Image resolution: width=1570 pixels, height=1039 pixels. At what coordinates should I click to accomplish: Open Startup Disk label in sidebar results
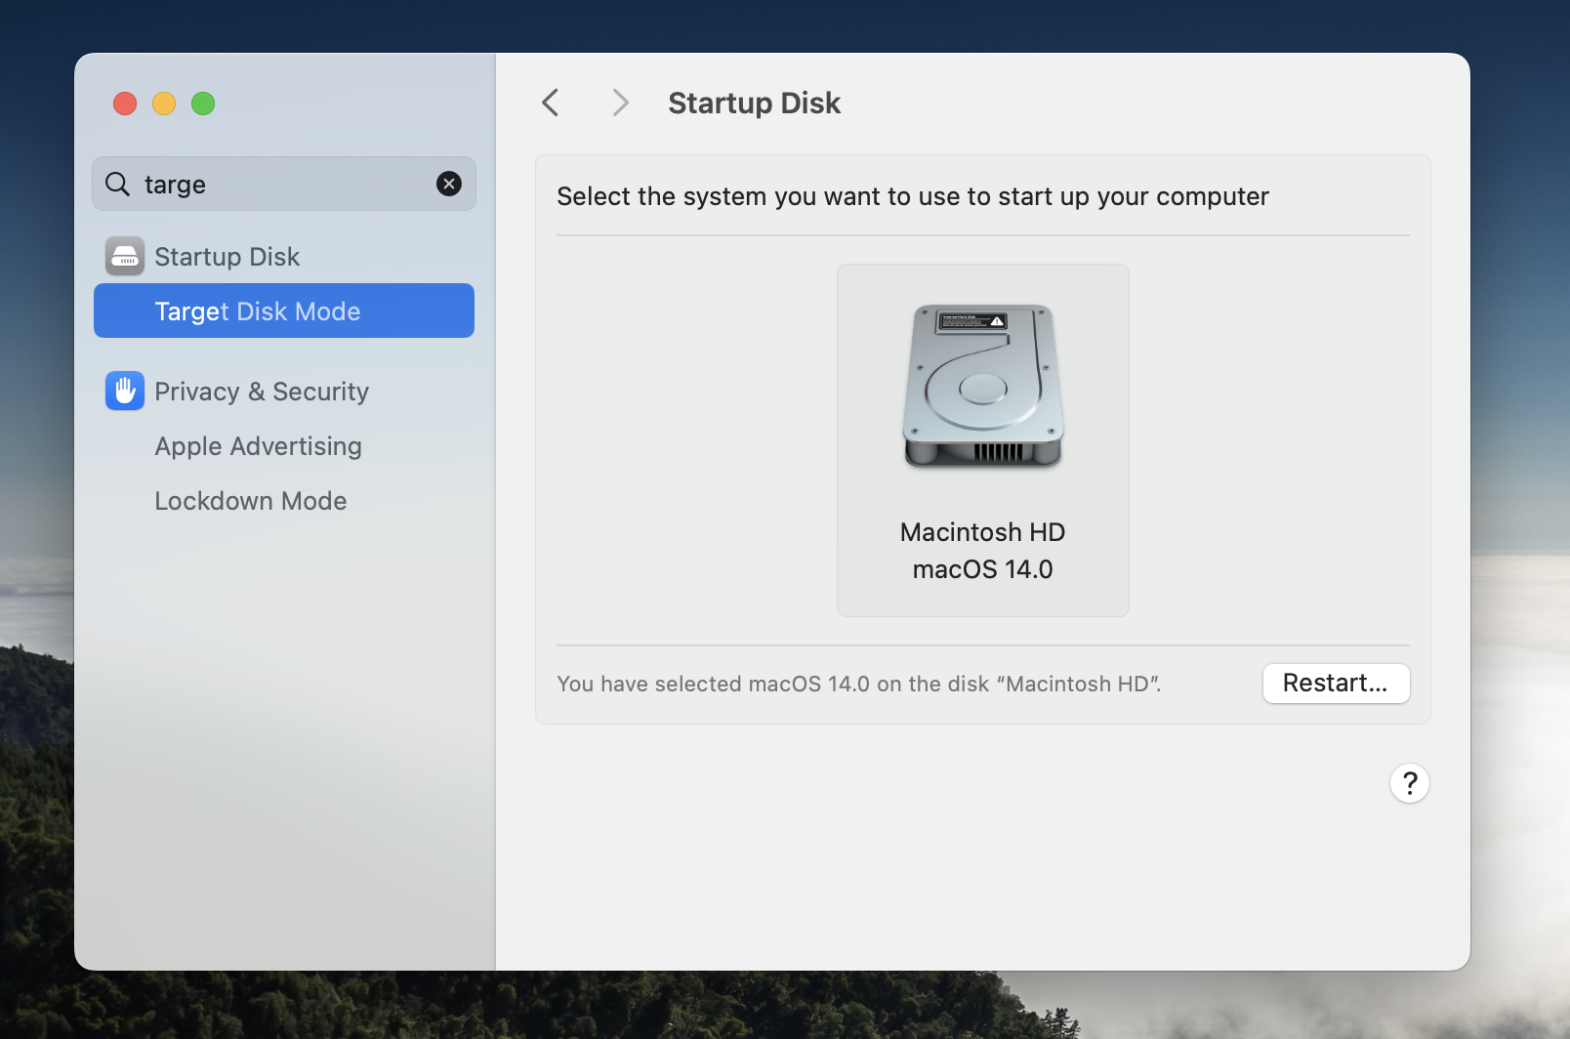click(227, 257)
